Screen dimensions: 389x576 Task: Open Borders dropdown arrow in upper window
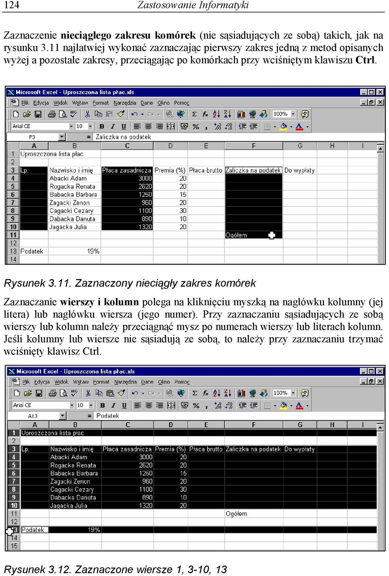[x=275, y=126]
